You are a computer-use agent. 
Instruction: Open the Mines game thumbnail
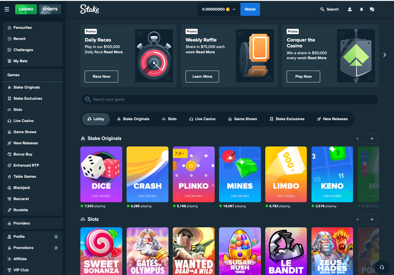click(x=240, y=174)
